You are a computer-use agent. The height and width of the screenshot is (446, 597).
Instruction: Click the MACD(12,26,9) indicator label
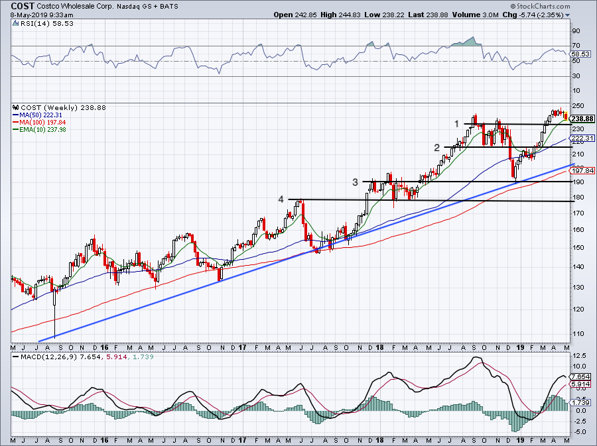pos(48,357)
